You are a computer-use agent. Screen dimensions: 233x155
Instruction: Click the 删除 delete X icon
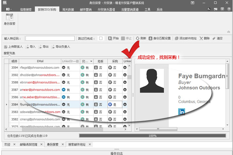tap(201, 38)
